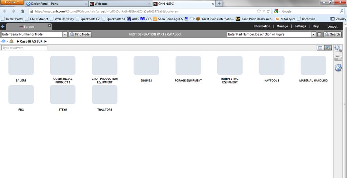Switch to Dealer Portal - Parts browser tab
Viewport: 347px width, 178px height.
[x=57, y=4]
